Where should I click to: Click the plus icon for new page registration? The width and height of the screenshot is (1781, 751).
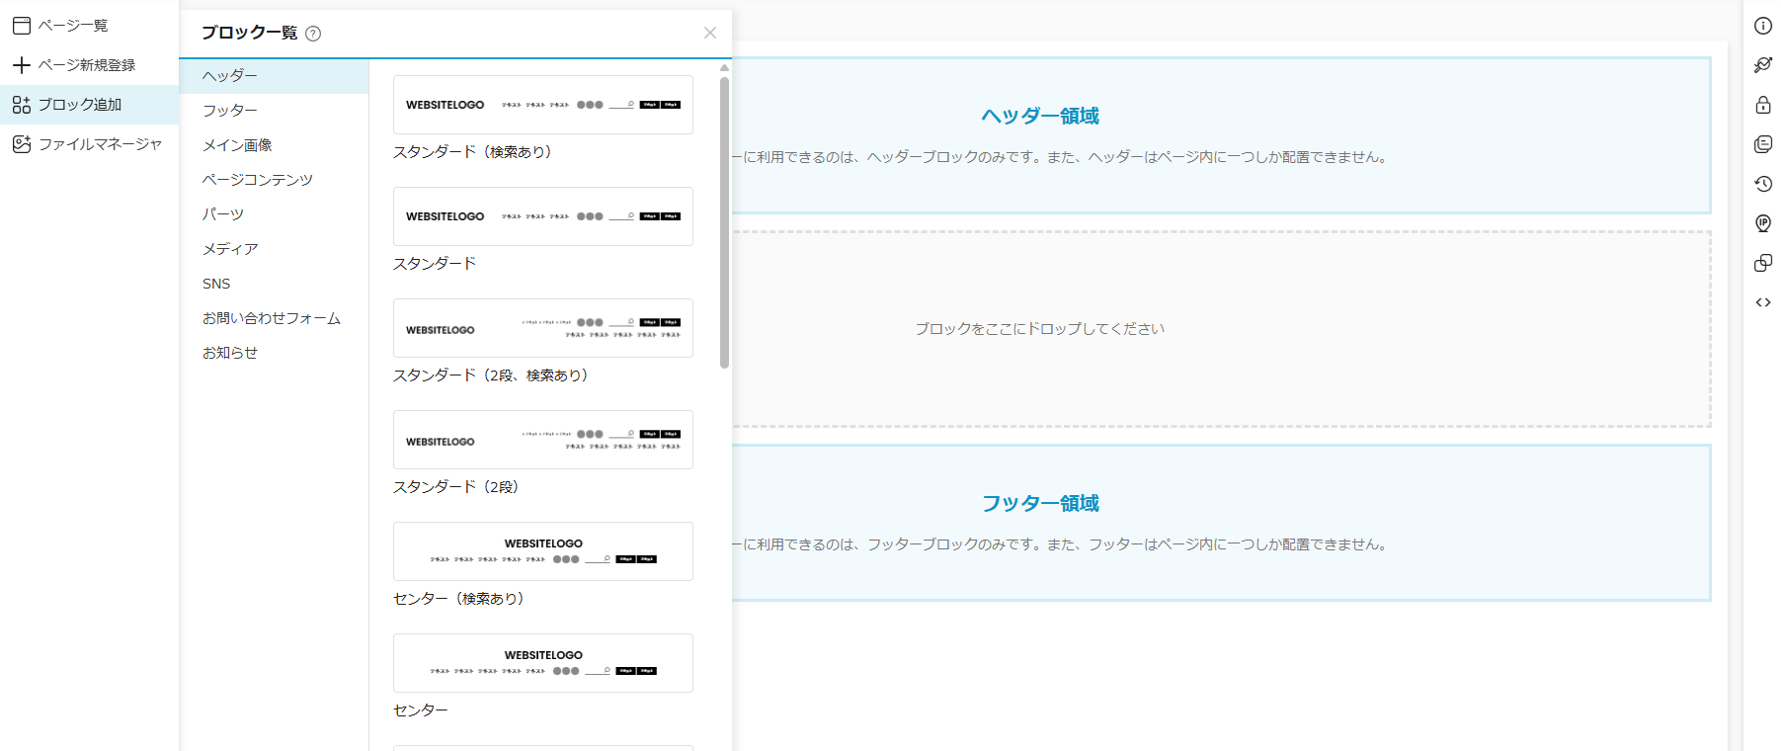coord(22,65)
